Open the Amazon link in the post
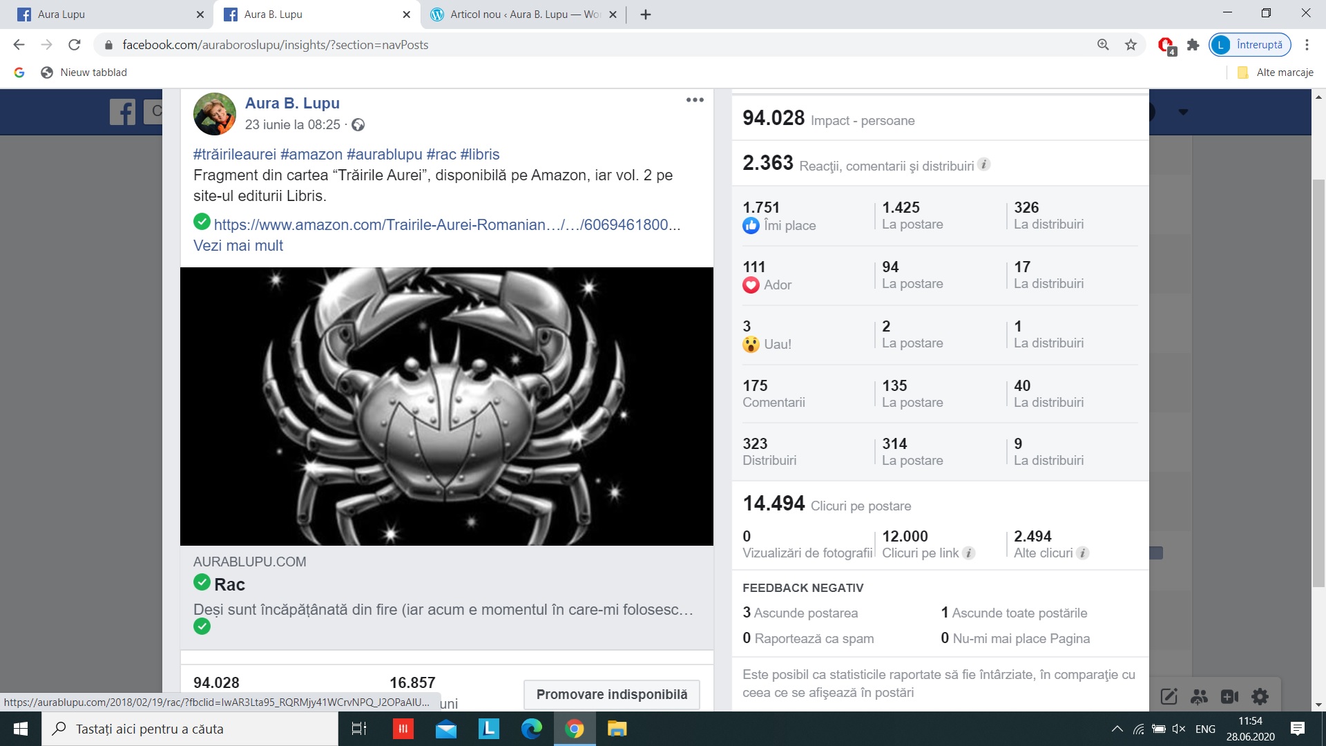This screenshot has width=1326, height=746. point(447,224)
